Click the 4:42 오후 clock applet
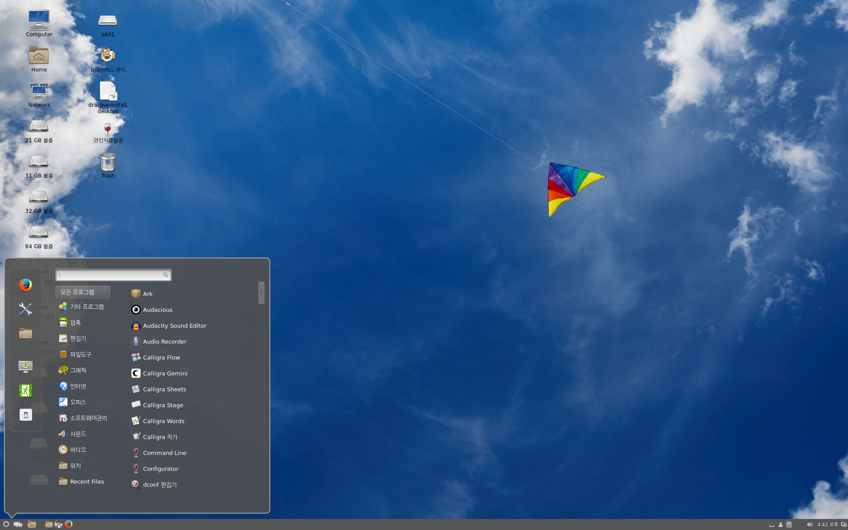The image size is (848, 530). click(x=827, y=525)
